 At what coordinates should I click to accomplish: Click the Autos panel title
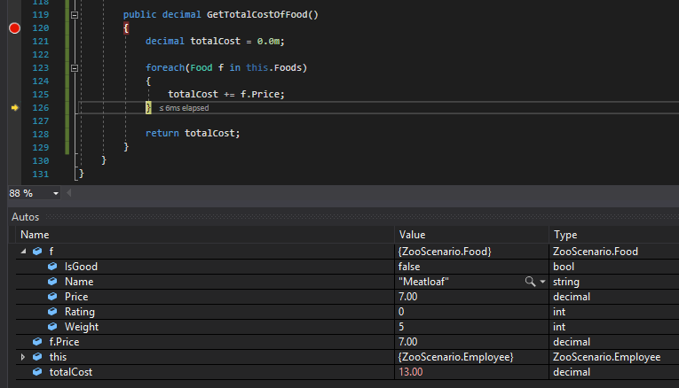pos(25,217)
